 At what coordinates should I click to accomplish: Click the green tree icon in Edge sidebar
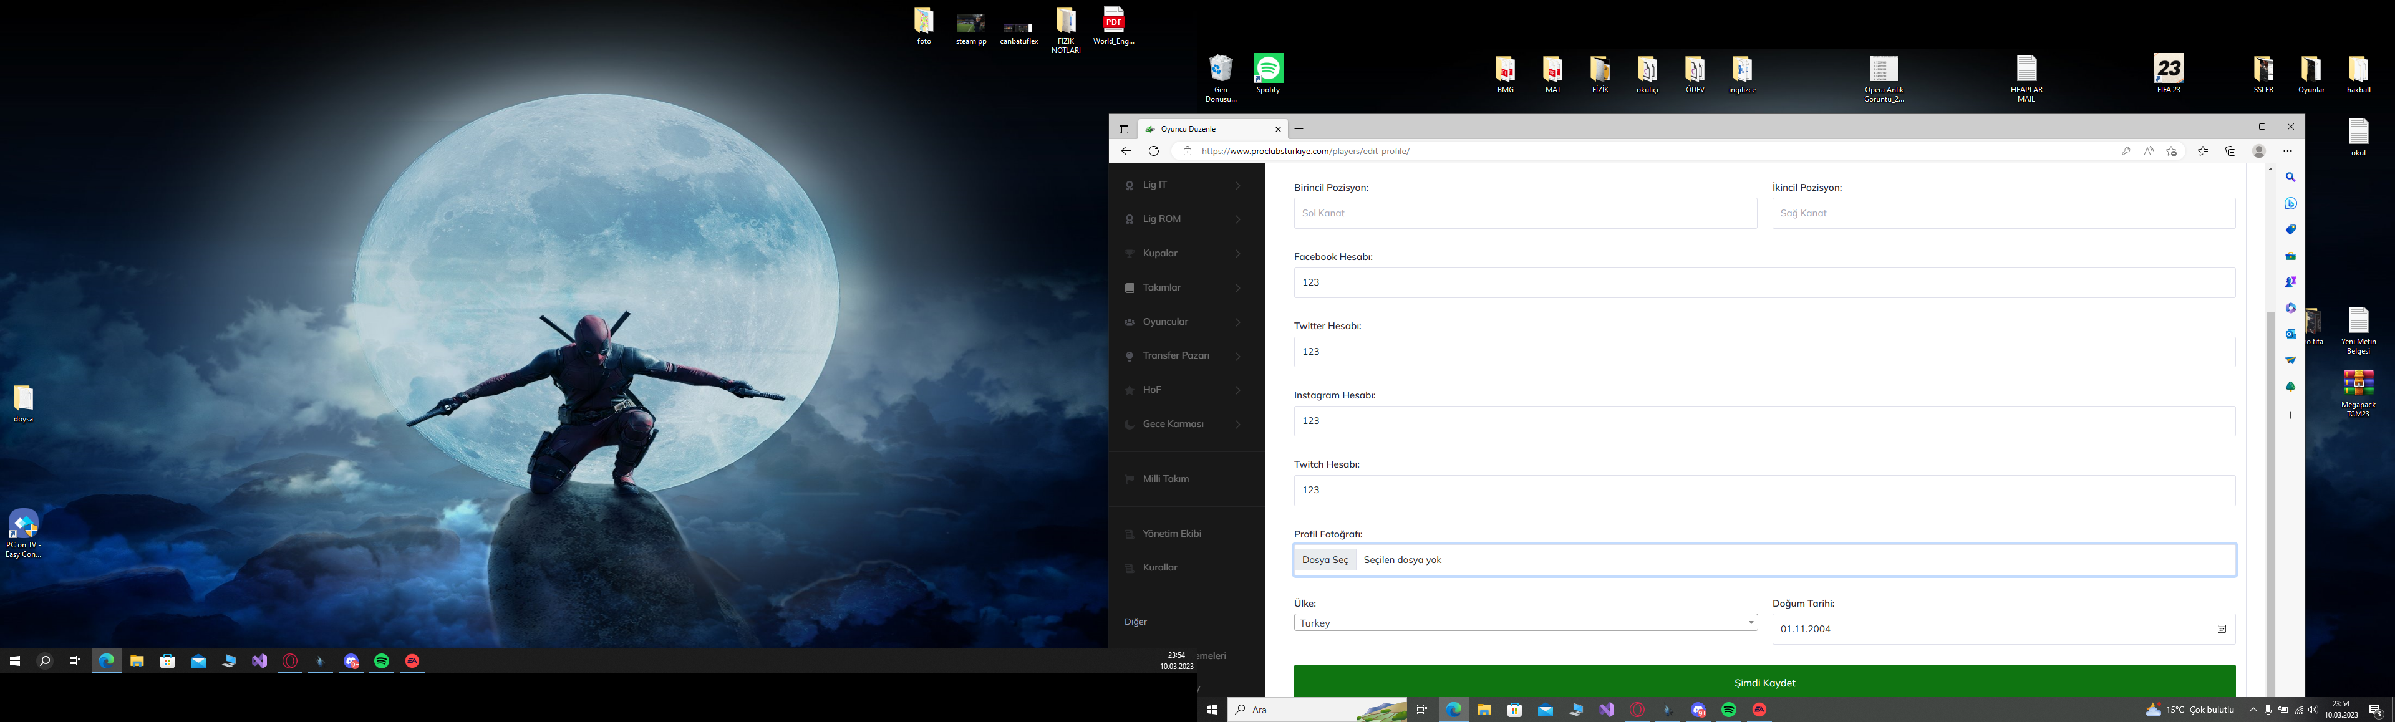[x=2290, y=385]
